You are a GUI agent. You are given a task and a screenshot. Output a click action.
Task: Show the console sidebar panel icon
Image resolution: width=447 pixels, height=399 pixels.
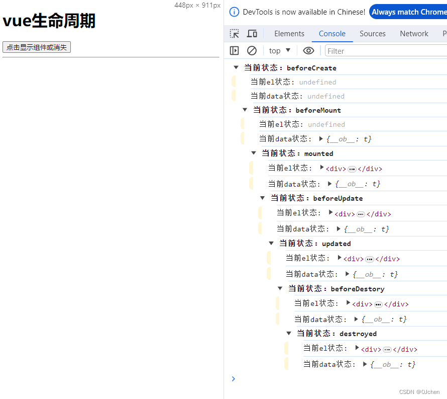(x=235, y=51)
